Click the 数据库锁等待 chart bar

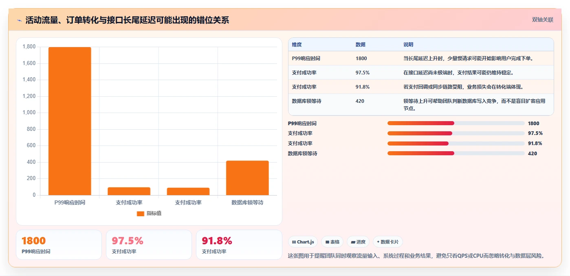(x=247, y=178)
